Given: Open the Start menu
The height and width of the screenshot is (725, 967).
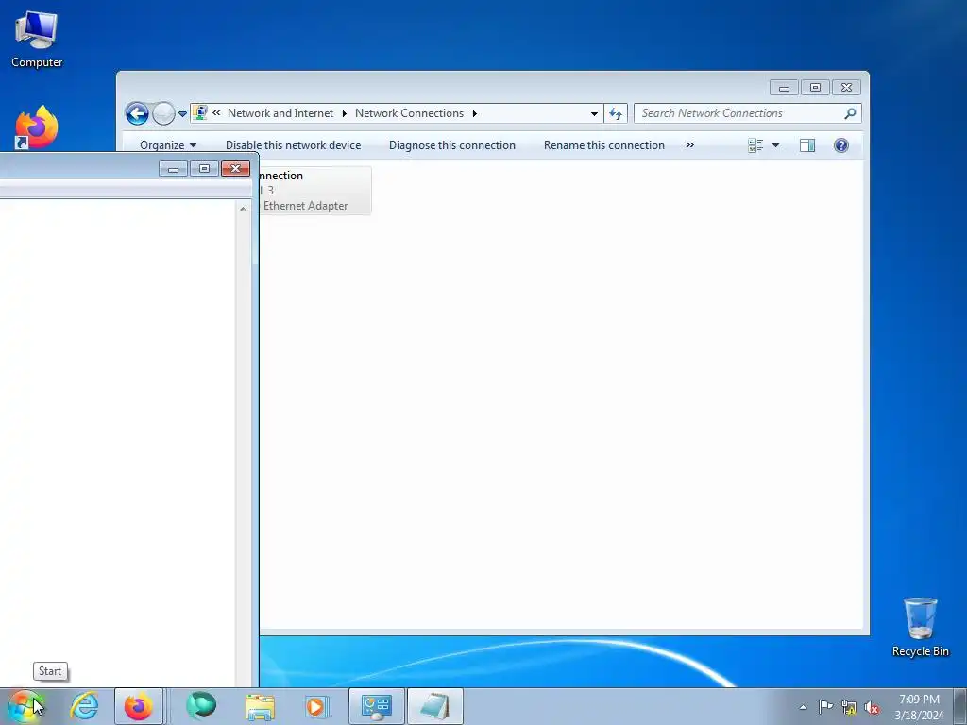Looking at the screenshot, I should coord(25,706).
